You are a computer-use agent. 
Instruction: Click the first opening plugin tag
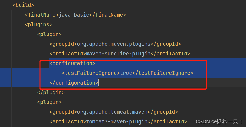click(49, 34)
